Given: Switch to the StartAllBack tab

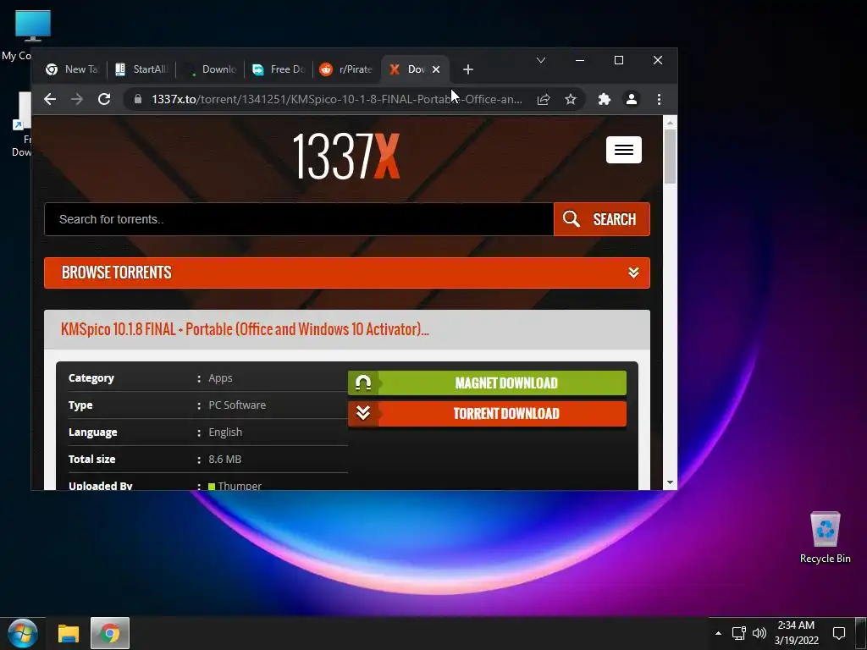Looking at the screenshot, I should point(141,69).
